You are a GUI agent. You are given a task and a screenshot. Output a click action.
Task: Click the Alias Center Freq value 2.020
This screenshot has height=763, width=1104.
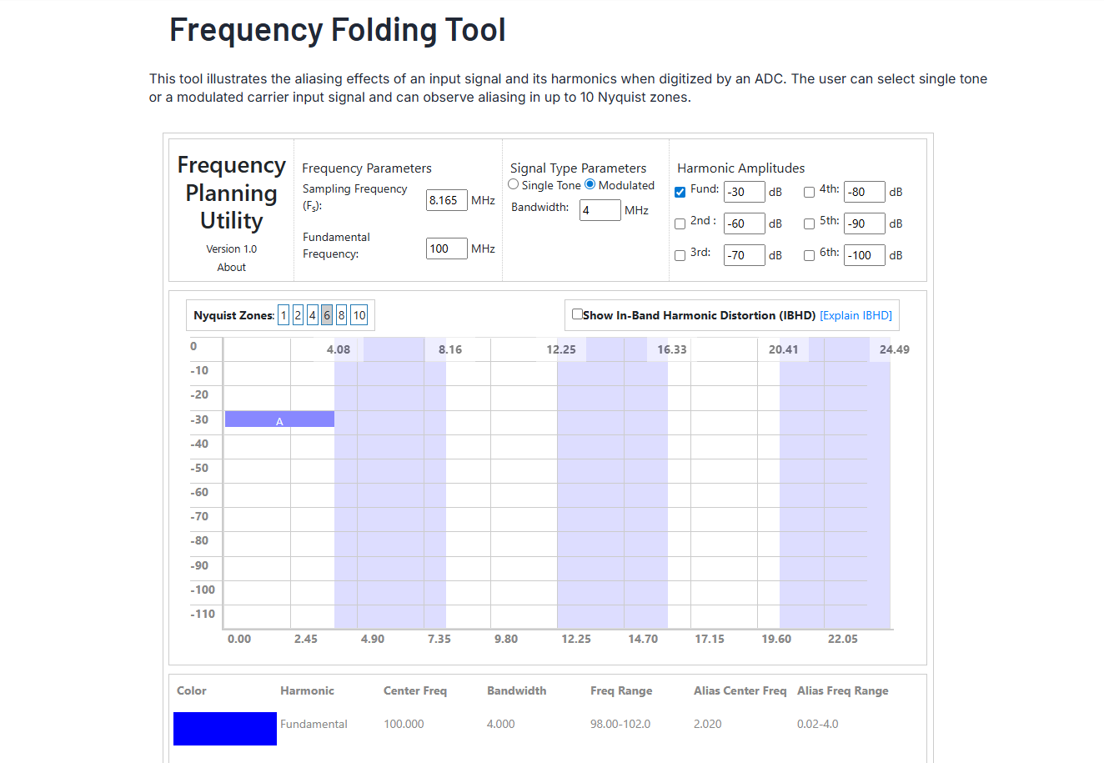707,724
